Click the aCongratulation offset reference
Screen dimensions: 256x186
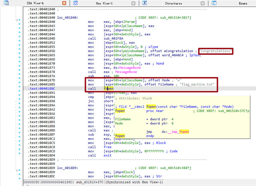(178, 51)
